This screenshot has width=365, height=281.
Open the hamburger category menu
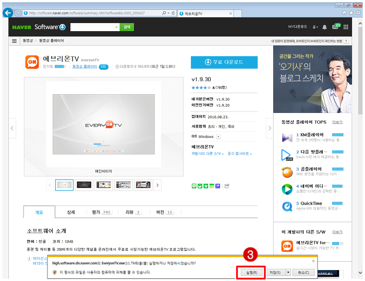tap(14, 41)
